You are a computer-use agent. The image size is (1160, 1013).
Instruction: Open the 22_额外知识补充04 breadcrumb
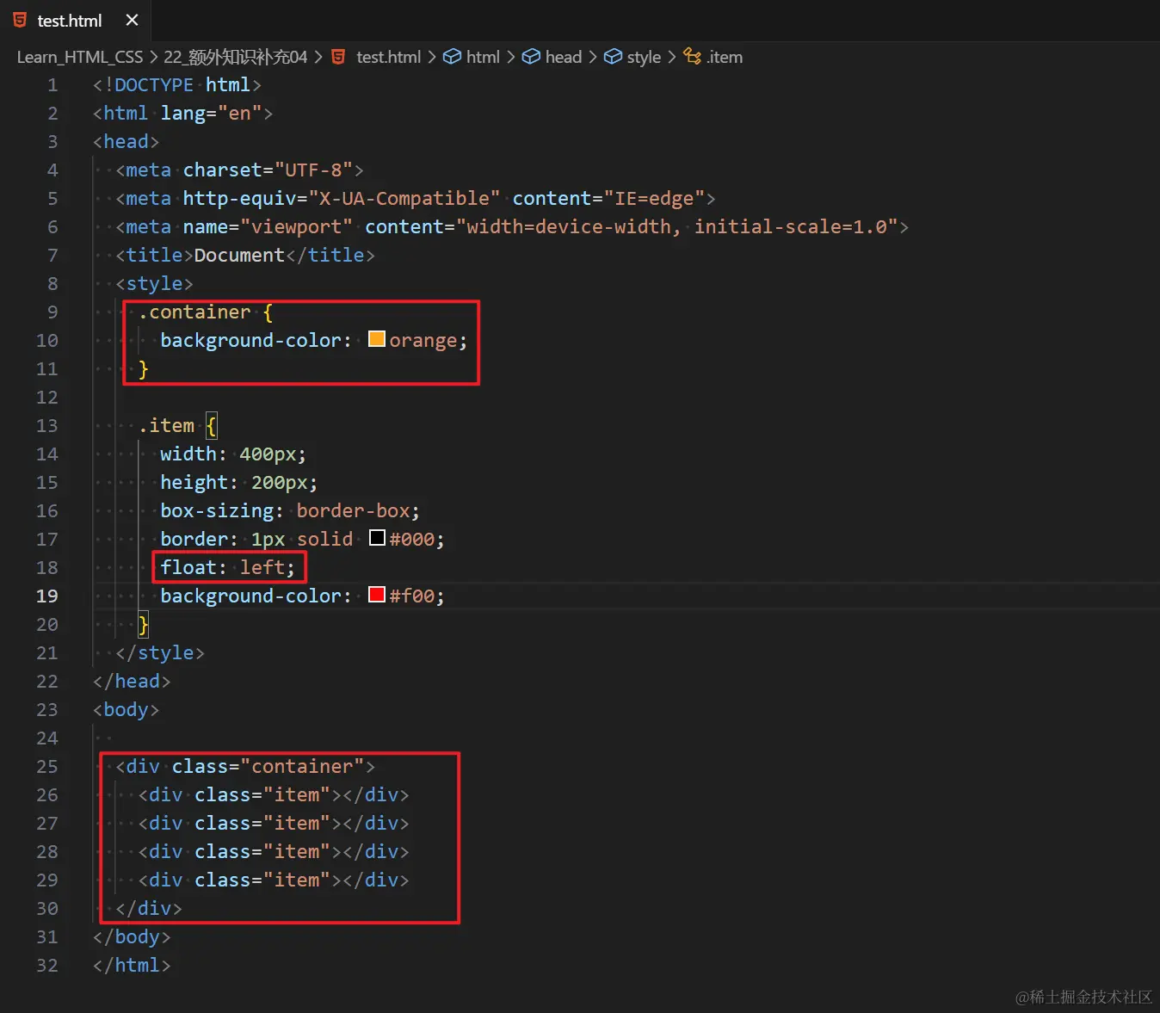point(235,57)
